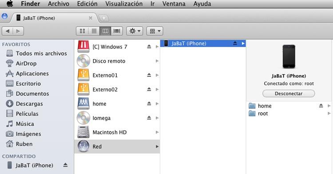333x174 pixels.
Task: Expand the Iomega arrow
Action: pos(157,118)
